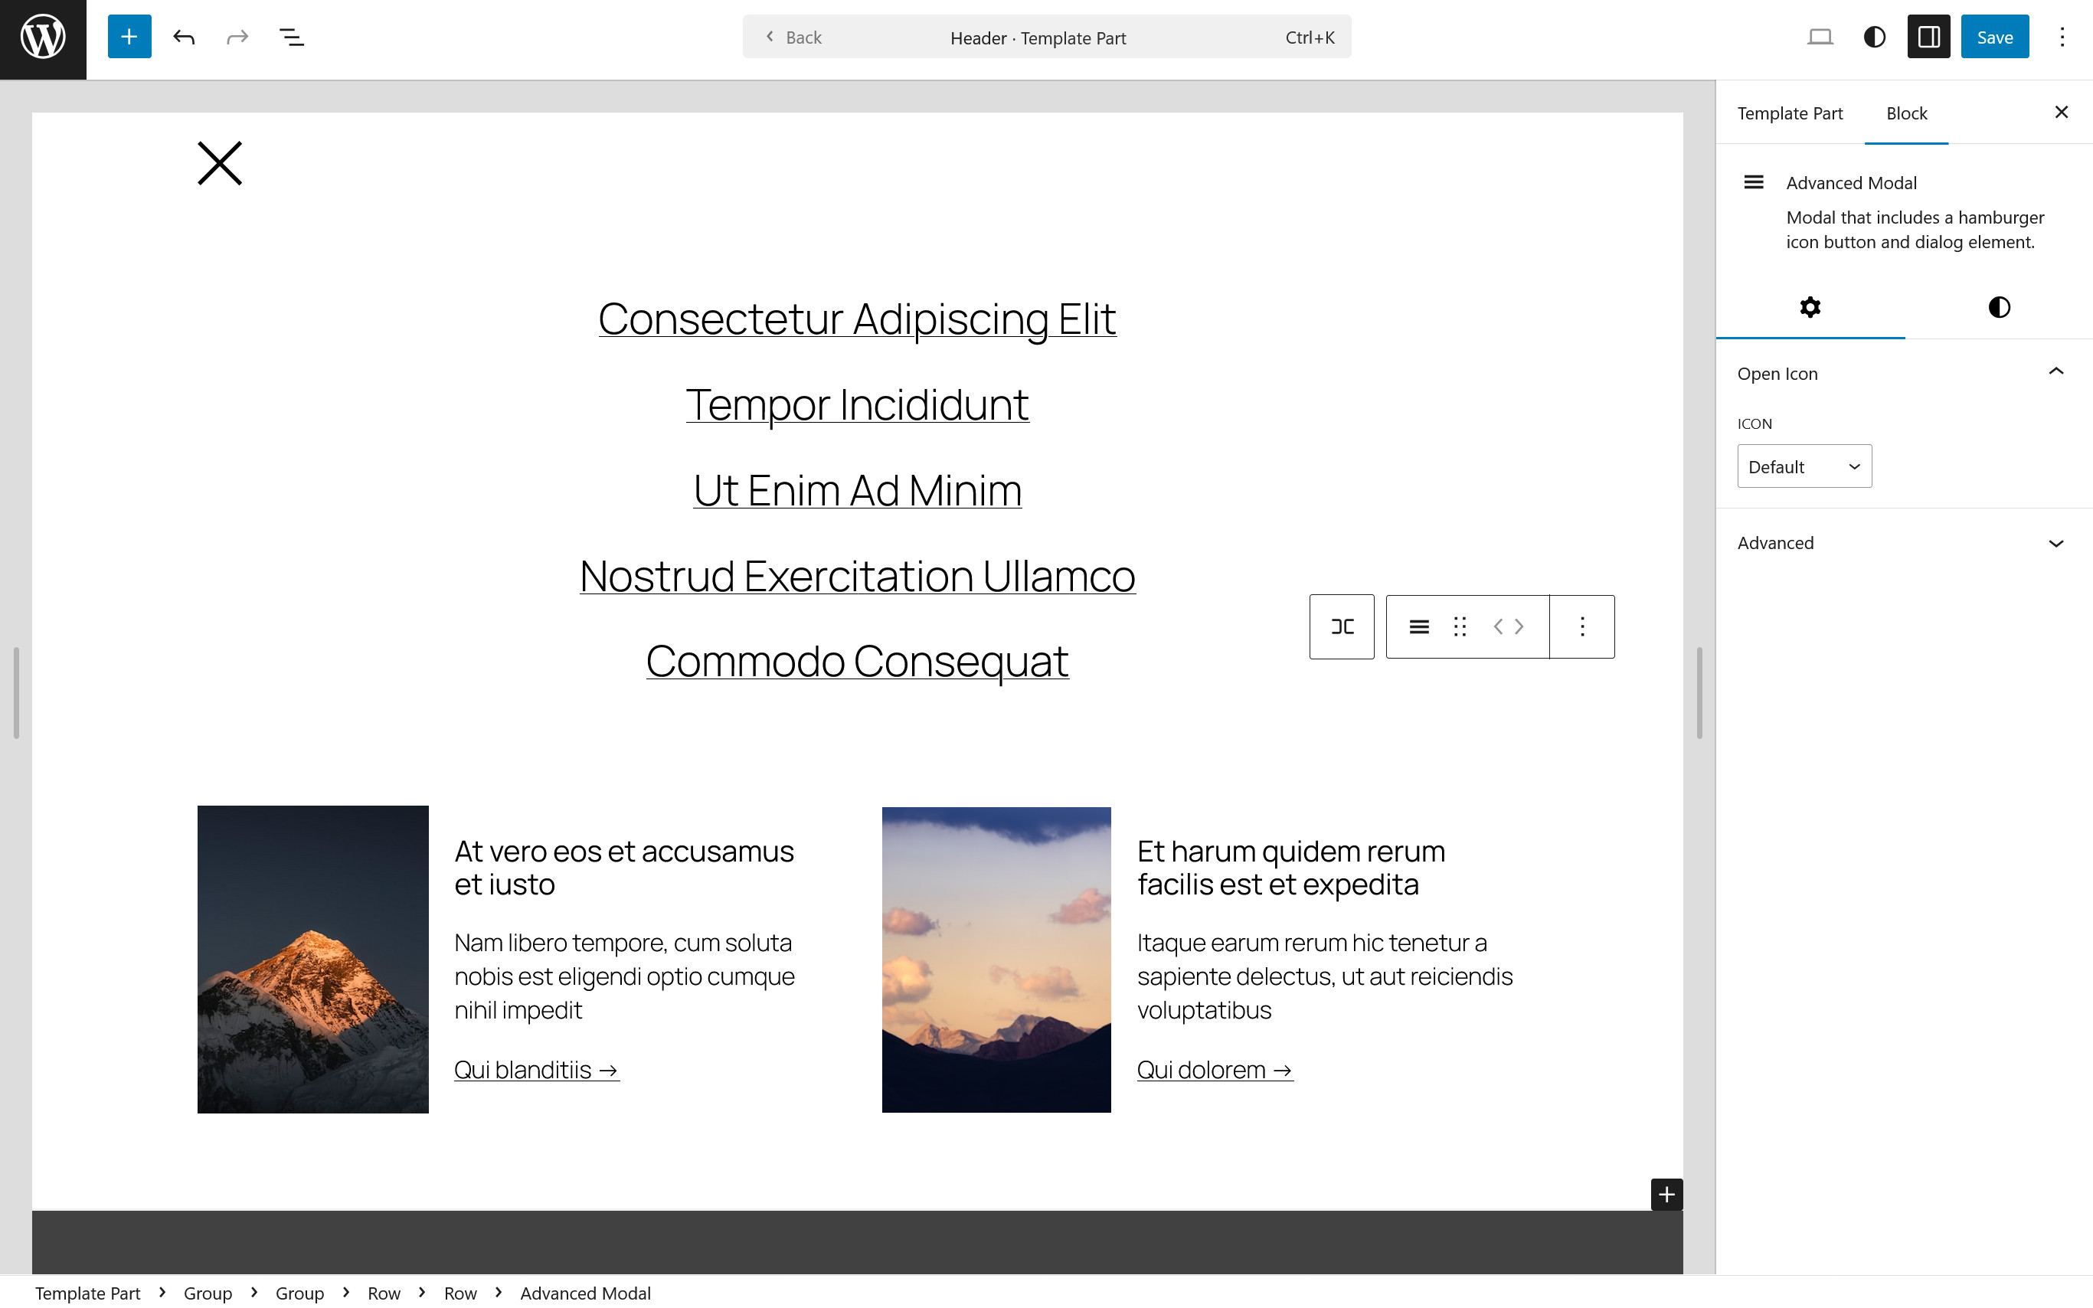Collapse the Open Icon panel

click(x=1903, y=373)
